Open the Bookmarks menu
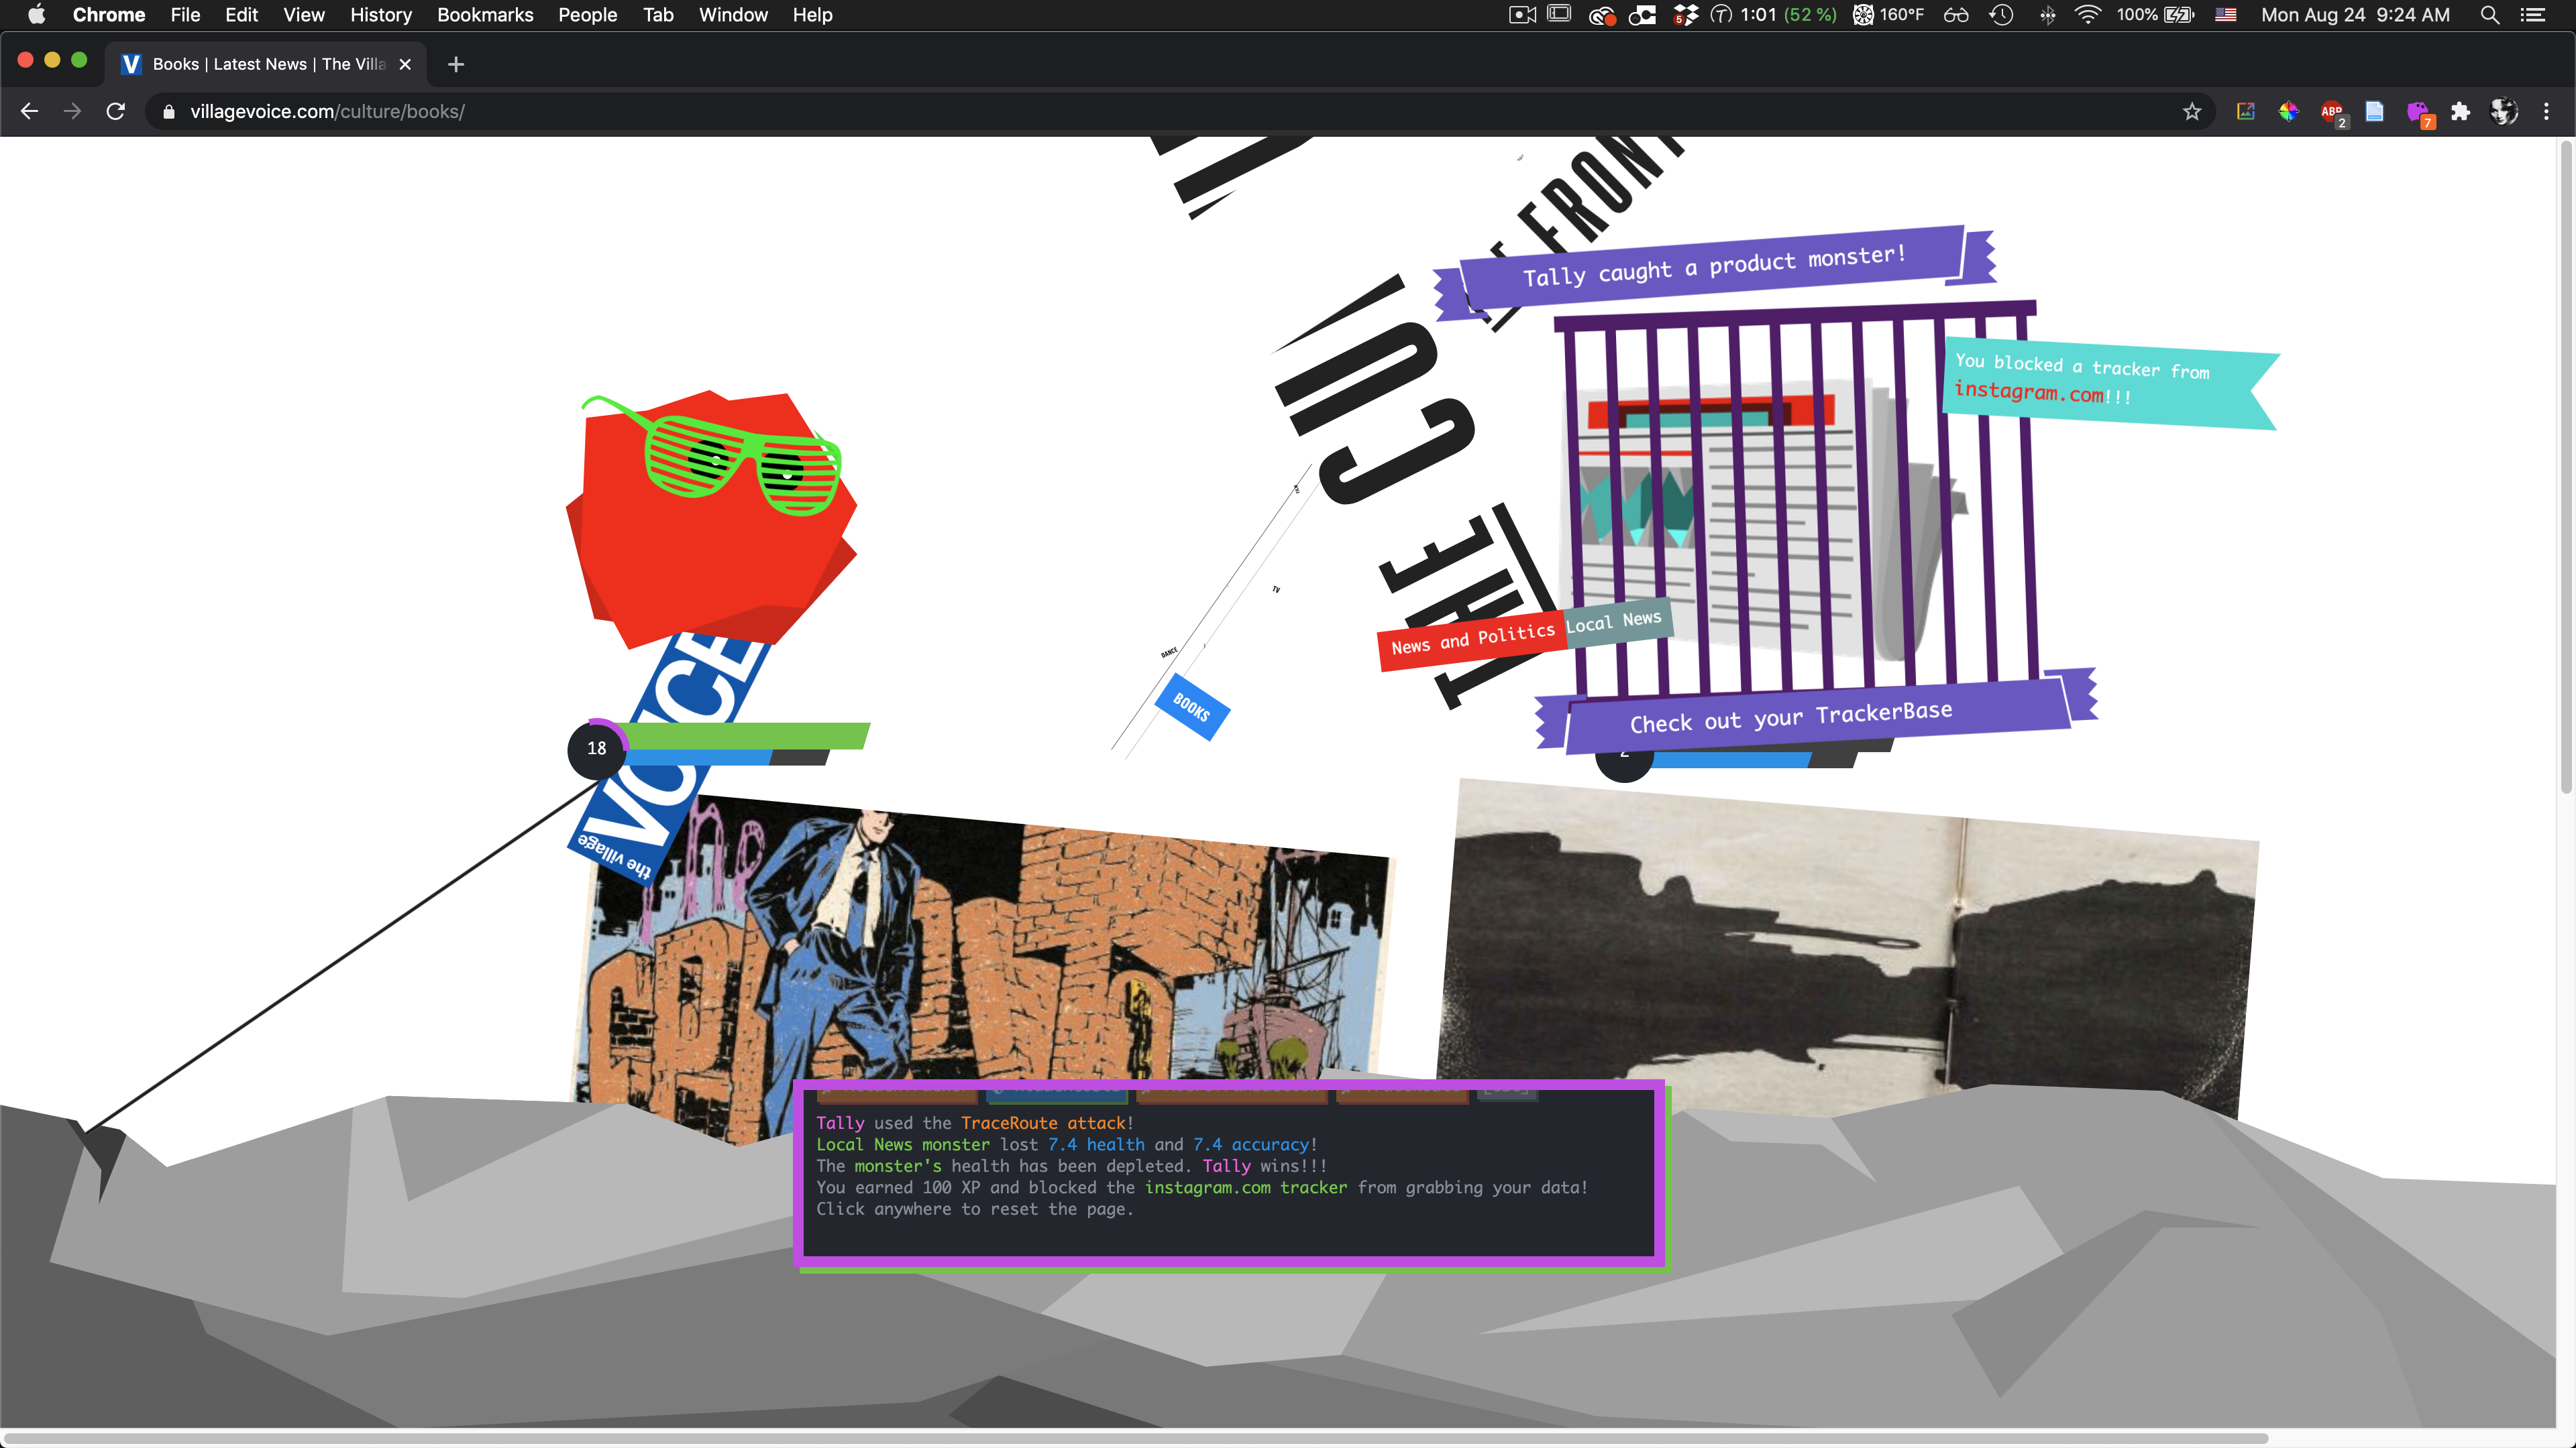This screenshot has width=2576, height=1448. pyautogui.click(x=485, y=14)
